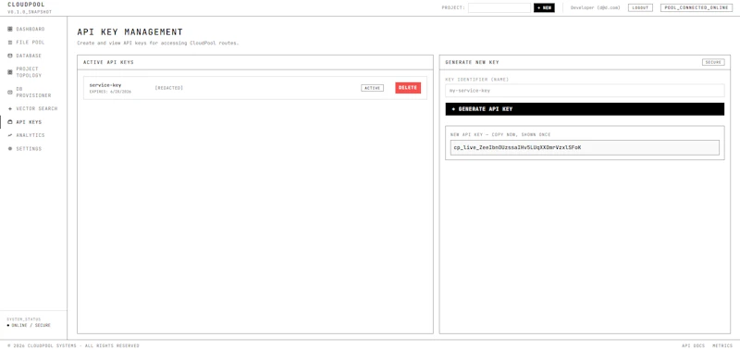Open the Metrics footer link

[x=722, y=345]
